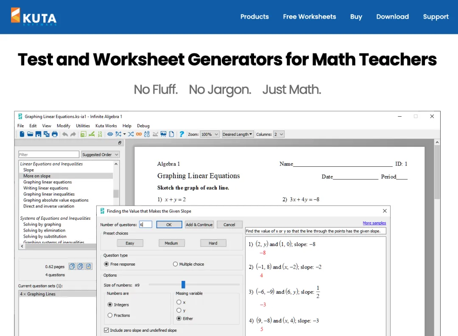Image resolution: width=458 pixels, height=336 pixels.
Task: Open the Edit menu
Action: (33, 126)
